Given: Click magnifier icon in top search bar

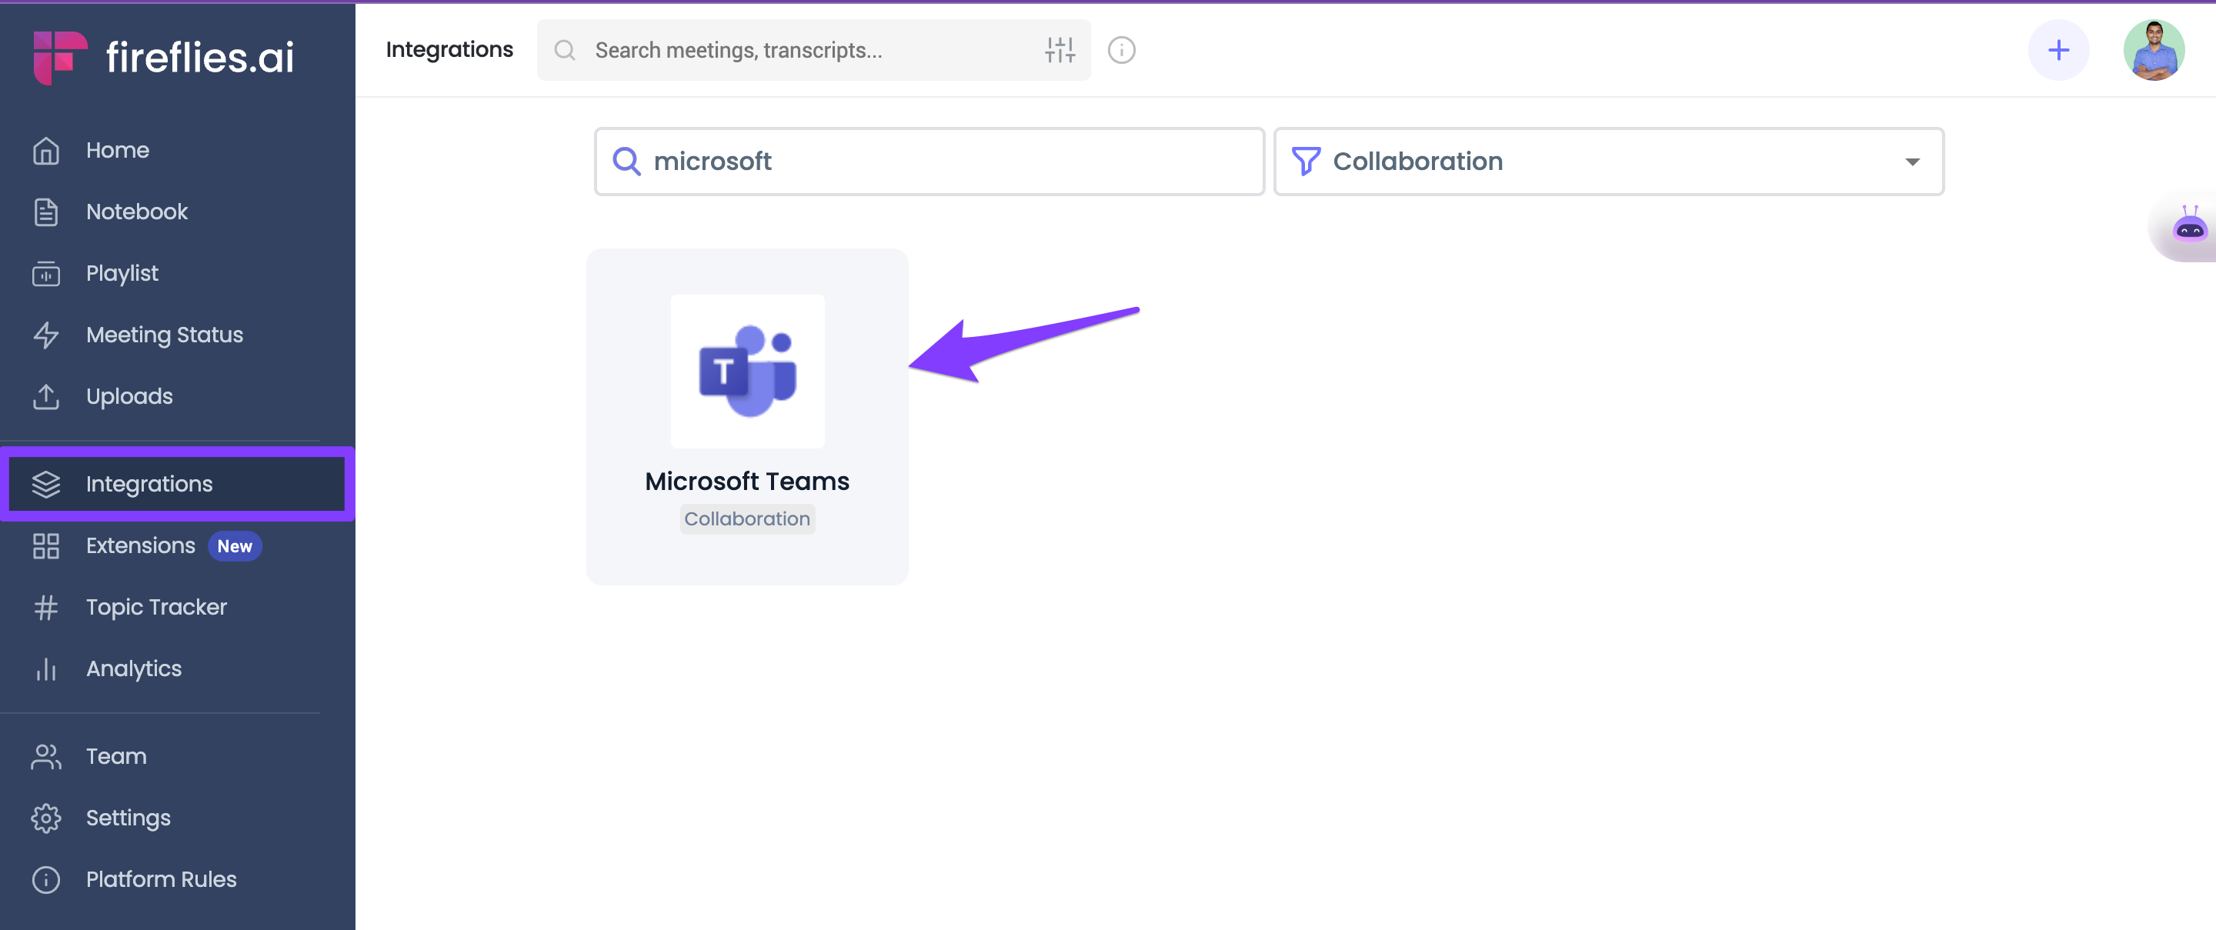Looking at the screenshot, I should (564, 50).
